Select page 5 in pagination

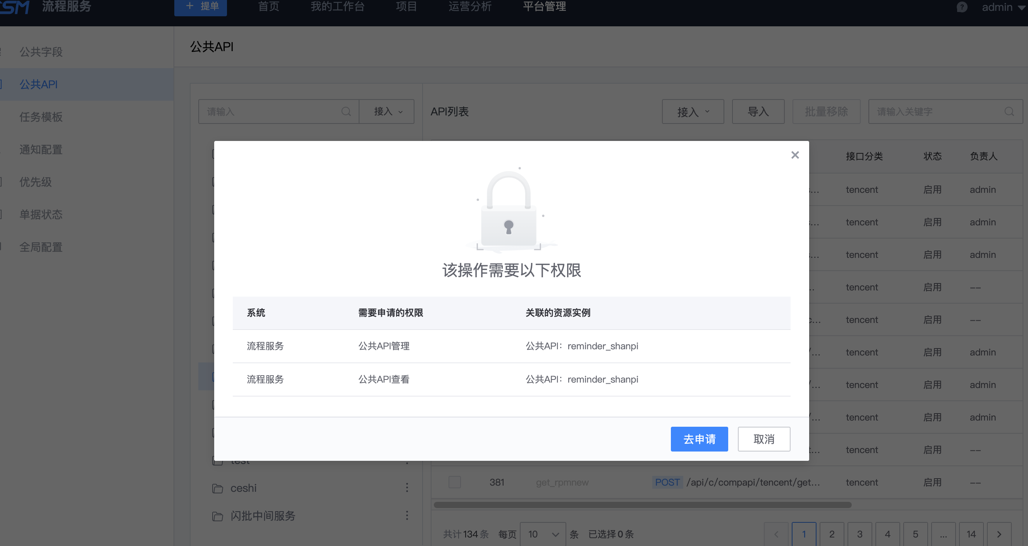click(x=915, y=534)
